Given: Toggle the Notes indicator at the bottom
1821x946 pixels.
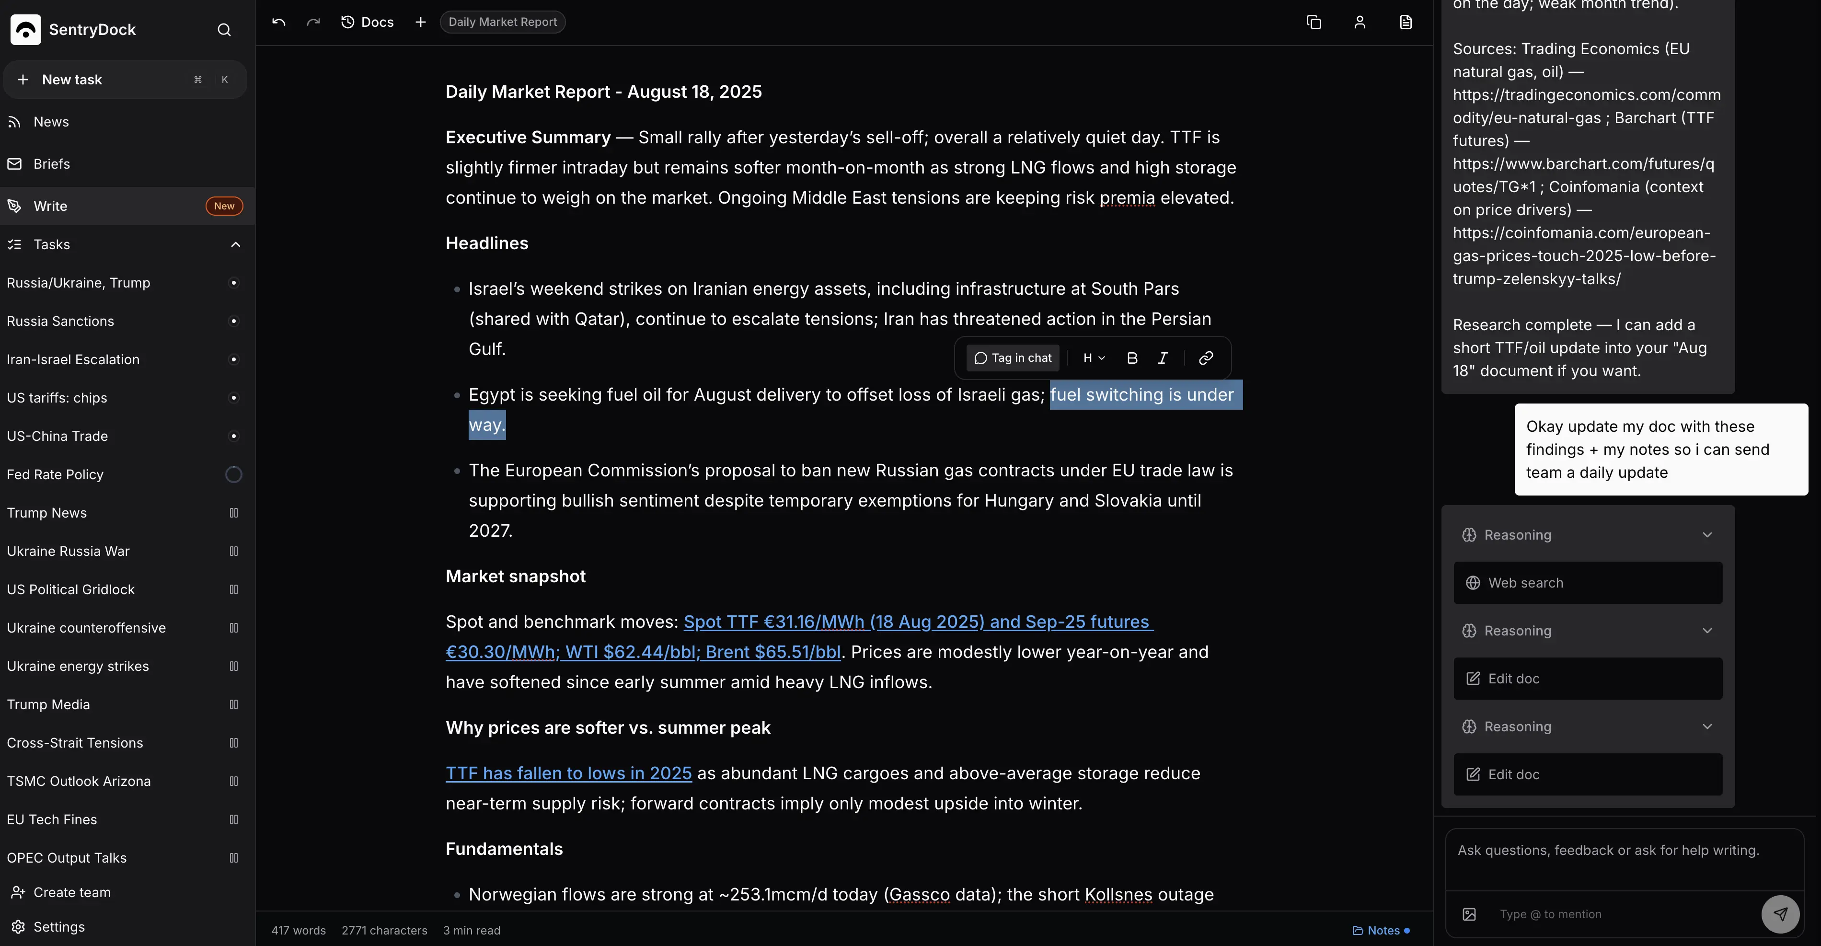Looking at the screenshot, I should (x=1381, y=931).
